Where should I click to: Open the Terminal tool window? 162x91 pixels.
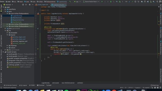click(40, 85)
